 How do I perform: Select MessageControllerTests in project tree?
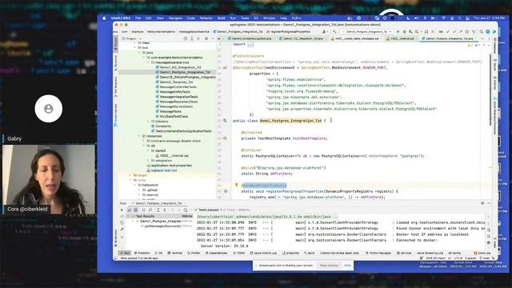178,87
